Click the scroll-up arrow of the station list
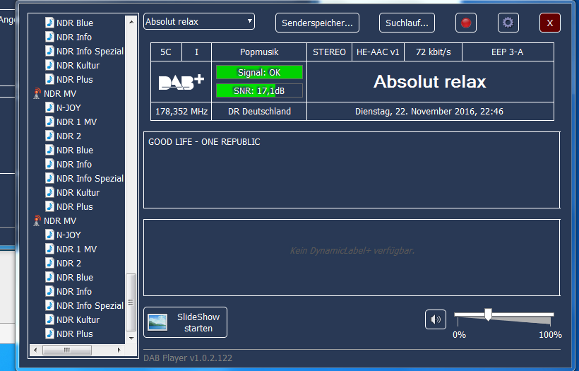The image size is (579, 371). pos(131,23)
